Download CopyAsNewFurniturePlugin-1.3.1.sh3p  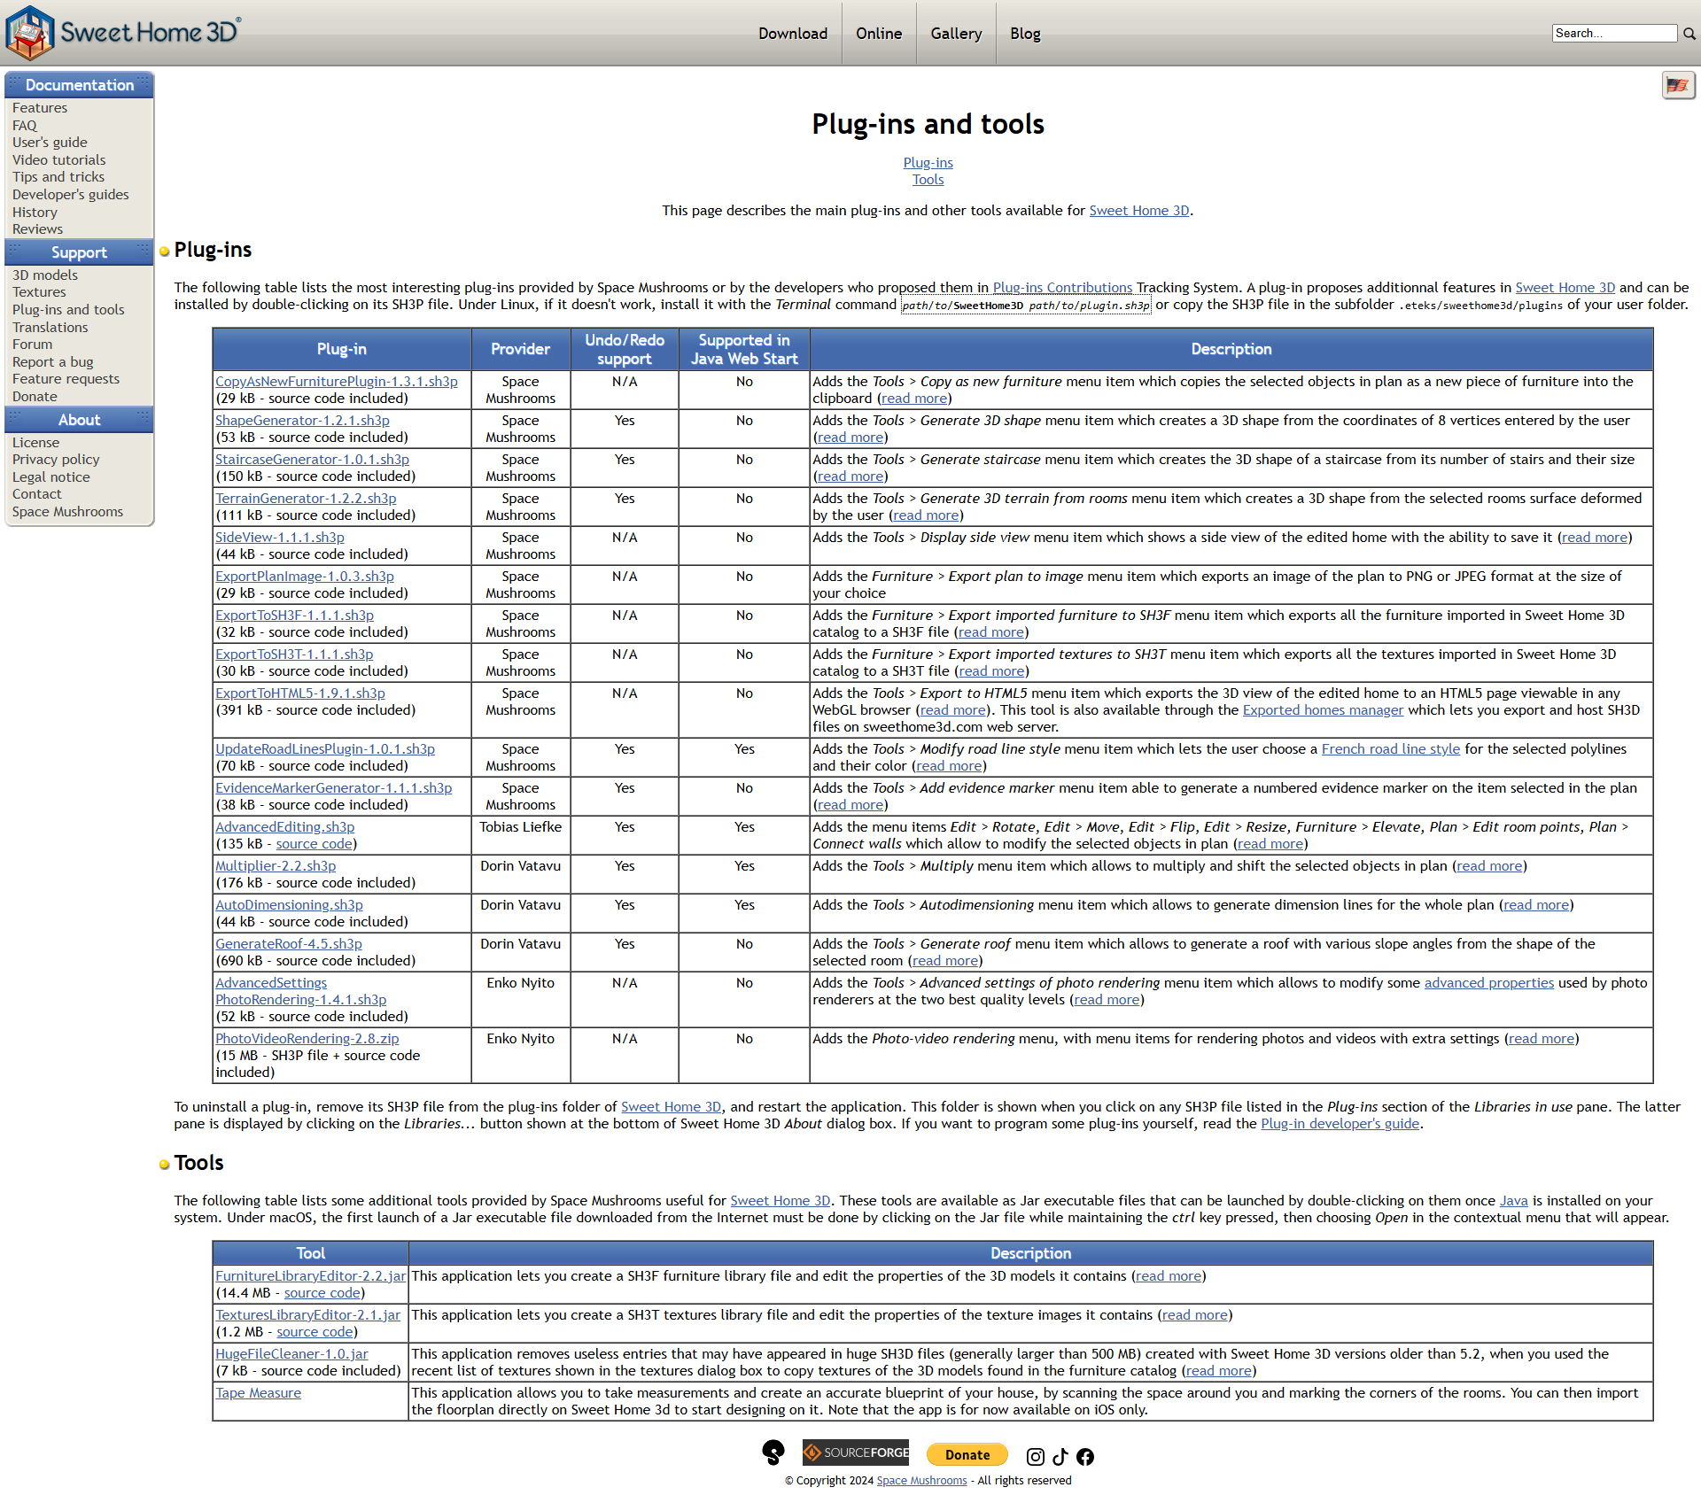337,381
